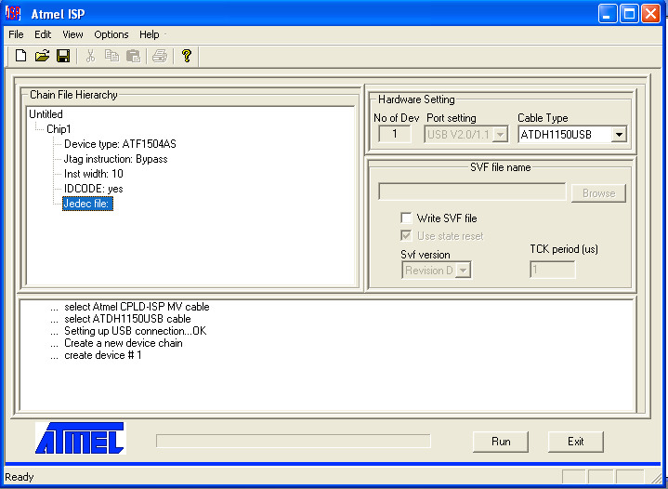
Task: Open the Cable Type dropdown
Action: (x=619, y=135)
